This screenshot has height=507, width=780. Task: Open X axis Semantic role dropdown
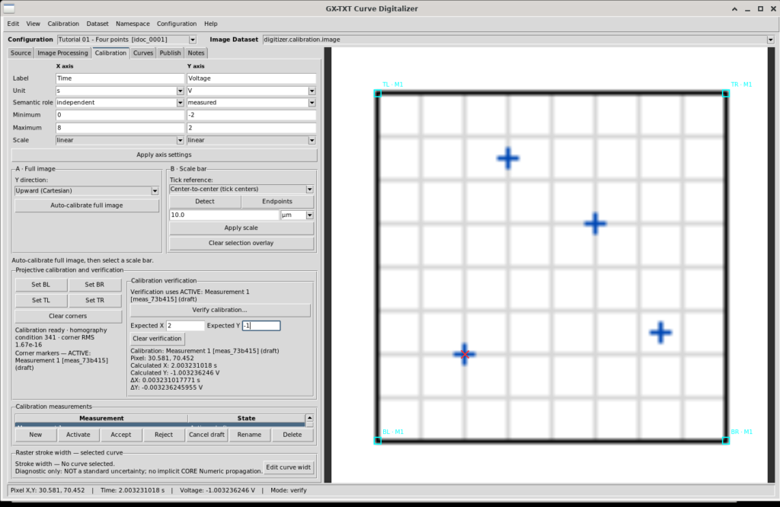pos(180,103)
